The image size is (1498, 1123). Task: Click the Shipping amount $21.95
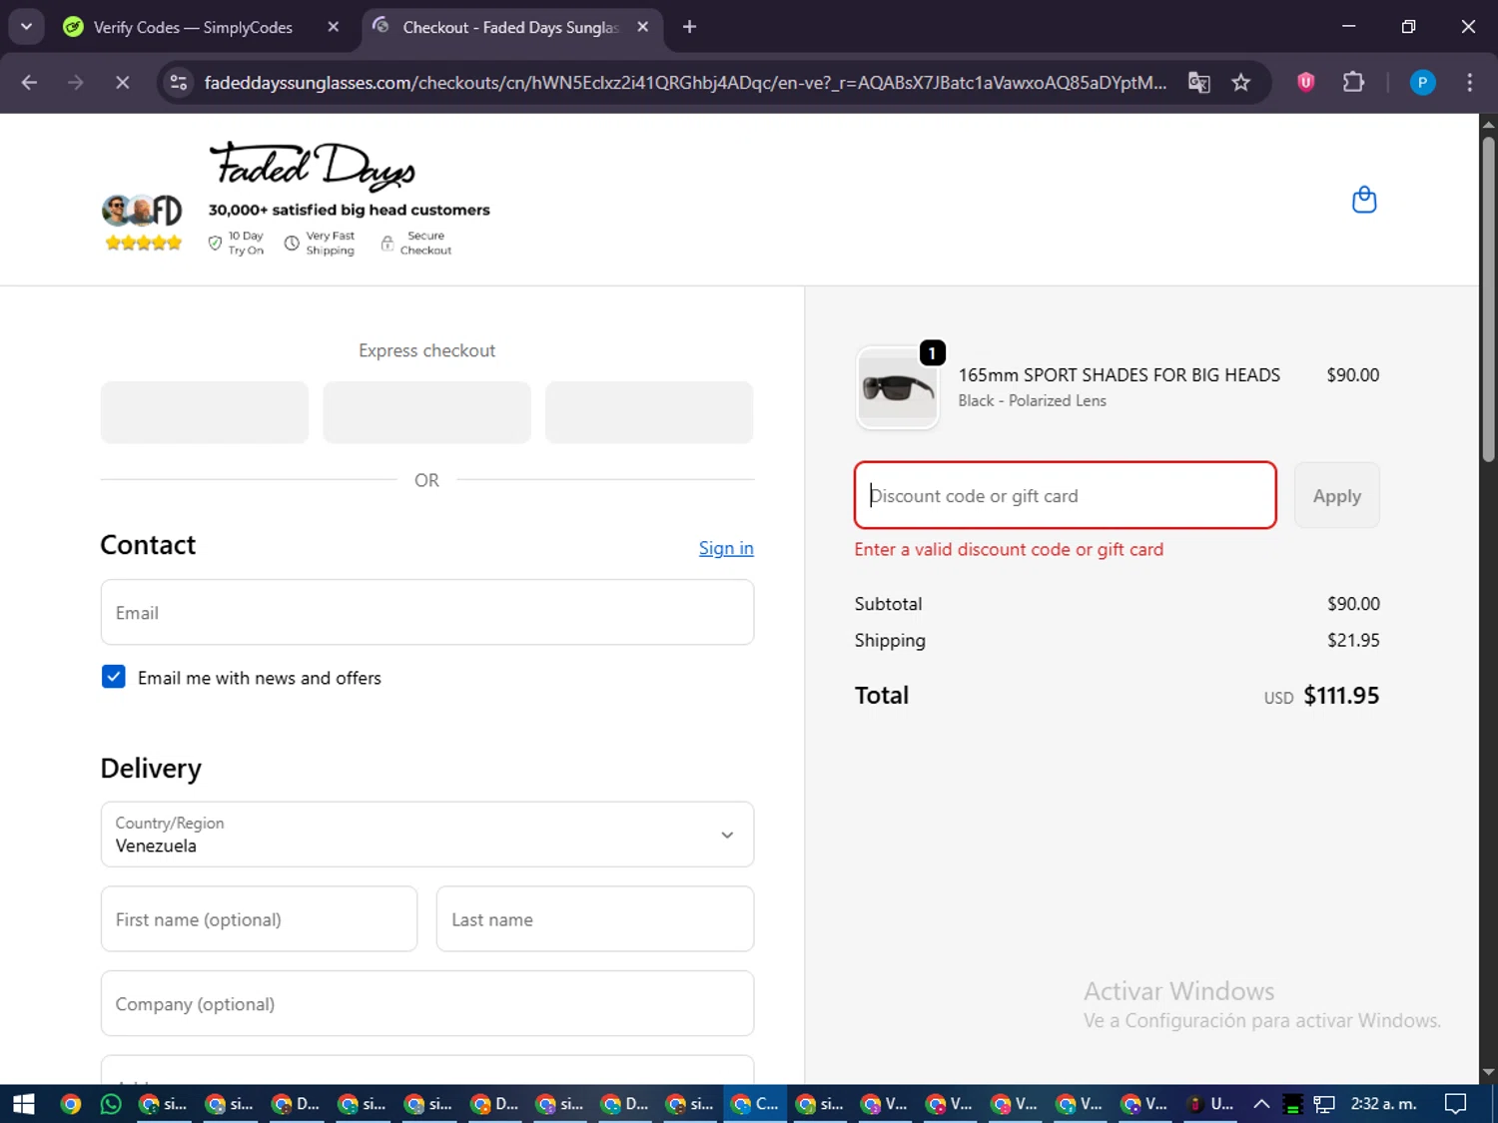click(x=1353, y=640)
